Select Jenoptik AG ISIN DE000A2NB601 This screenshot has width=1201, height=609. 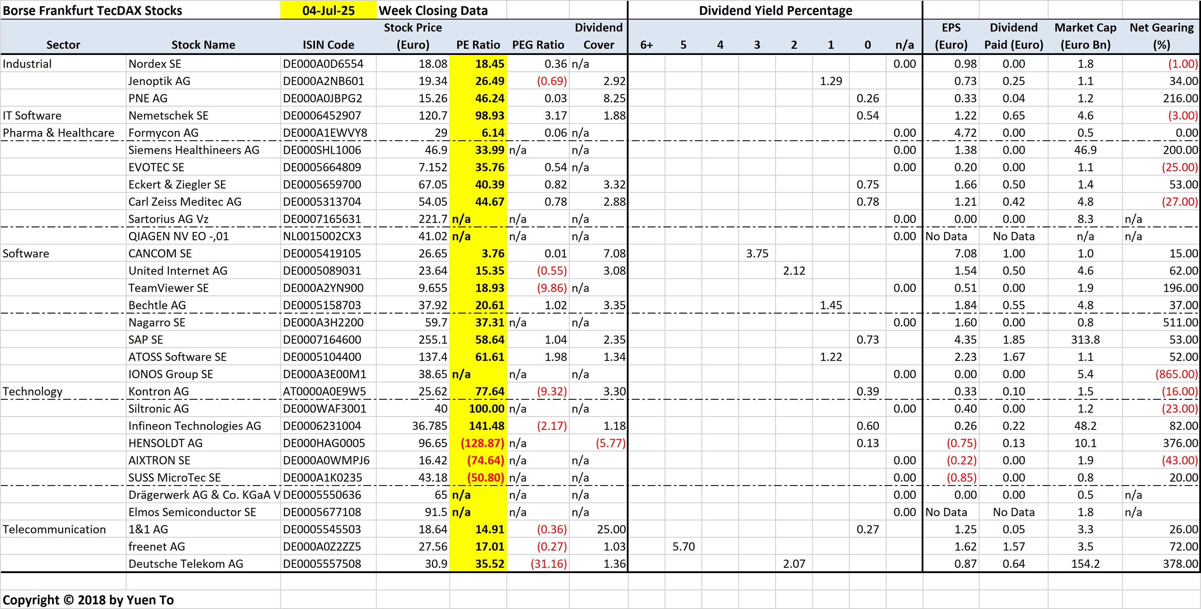pos(328,81)
